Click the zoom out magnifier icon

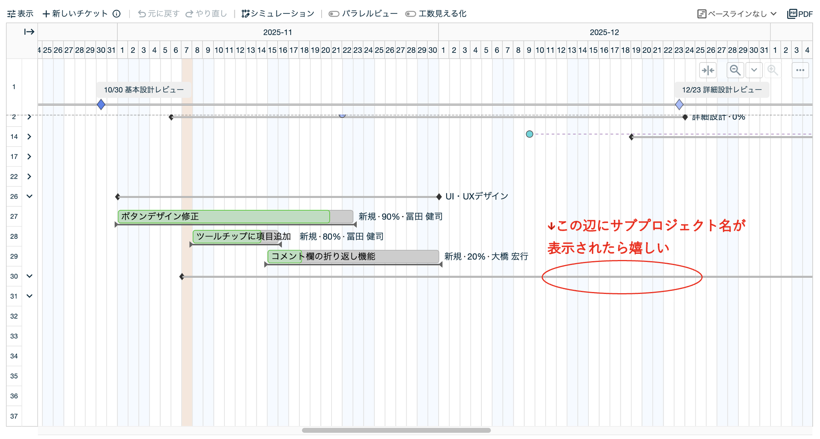735,70
